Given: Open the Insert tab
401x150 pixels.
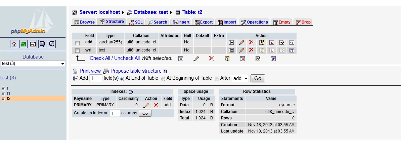Looking at the screenshot, I should (181, 22).
